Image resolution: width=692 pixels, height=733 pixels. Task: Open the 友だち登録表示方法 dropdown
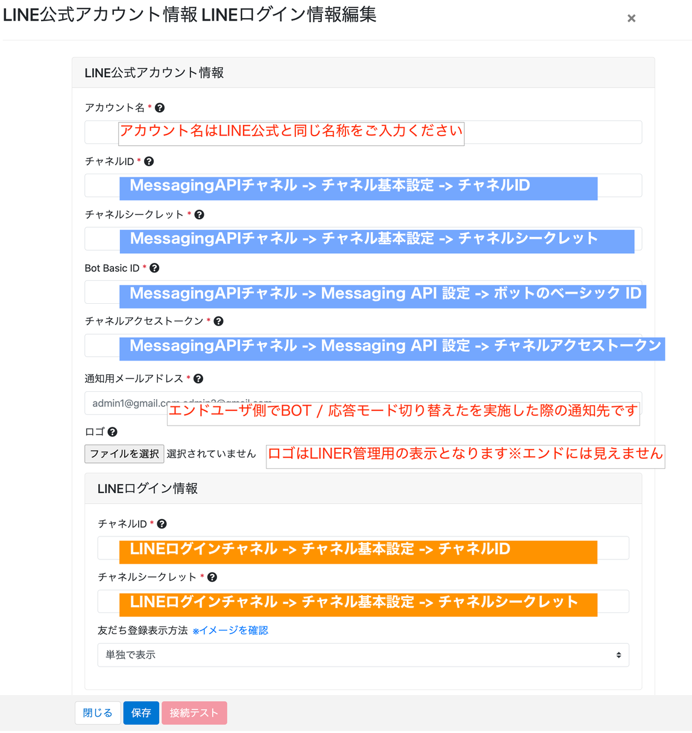[x=363, y=655]
